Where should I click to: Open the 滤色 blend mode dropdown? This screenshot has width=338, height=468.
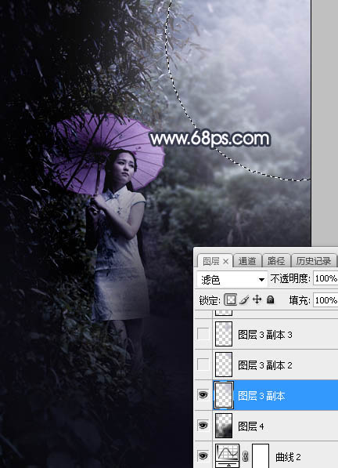(x=232, y=279)
